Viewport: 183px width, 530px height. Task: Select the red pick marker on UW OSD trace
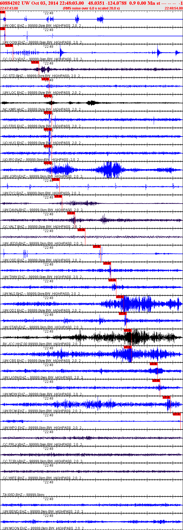97,247
